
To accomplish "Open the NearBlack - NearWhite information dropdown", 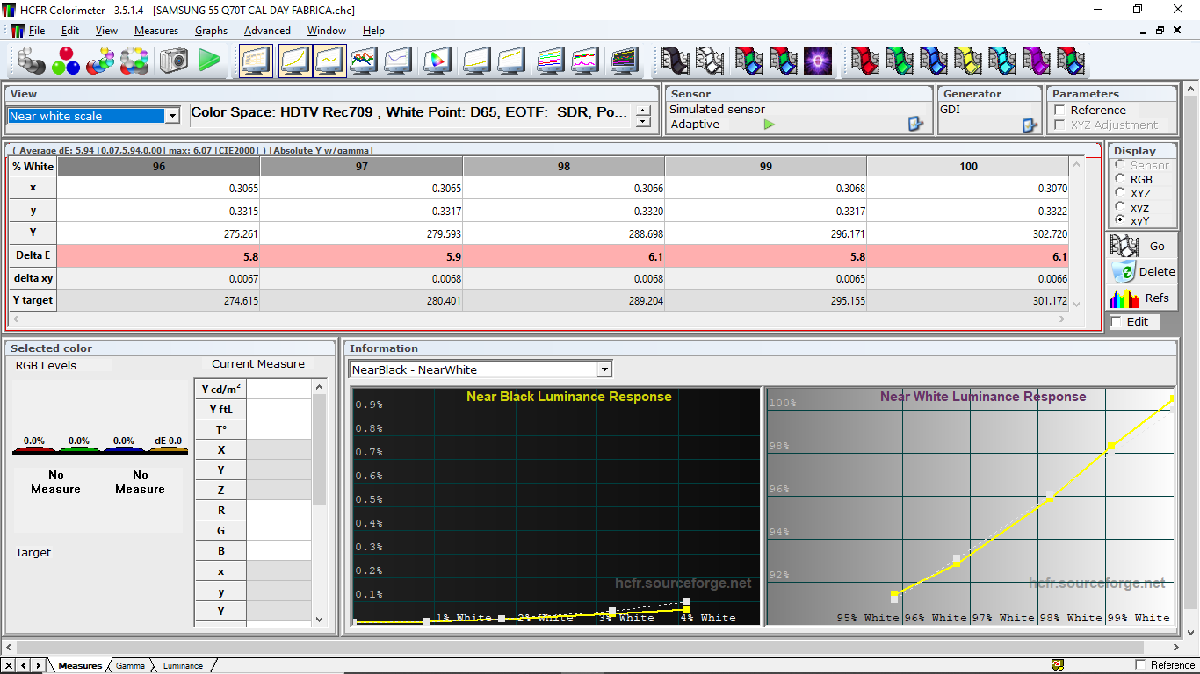I will pyautogui.click(x=604, y=369).
